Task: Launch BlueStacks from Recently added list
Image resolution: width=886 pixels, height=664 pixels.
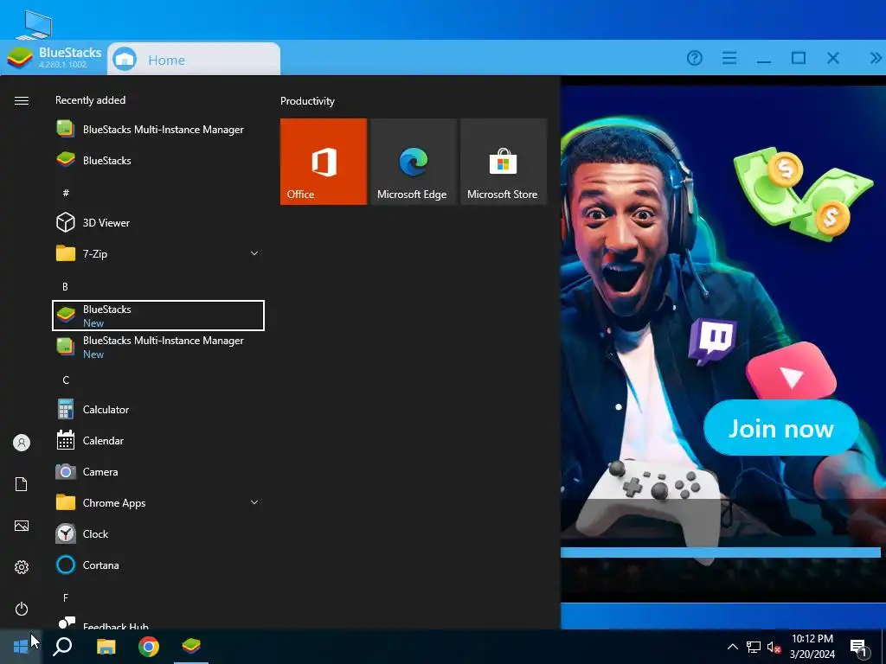Action: click(158, 160)
